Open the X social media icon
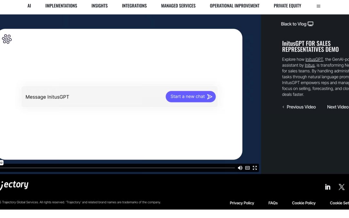349x218 pixels. click(342, 187)
